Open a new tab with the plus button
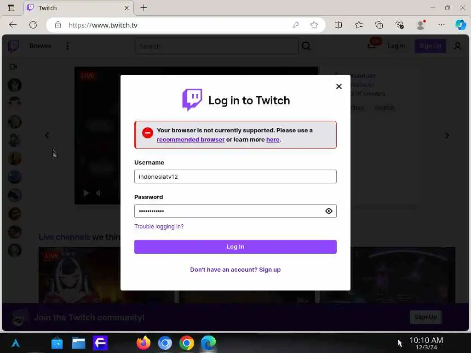Image resolution: width=471 pixels, height=353 pixels. 144,8
